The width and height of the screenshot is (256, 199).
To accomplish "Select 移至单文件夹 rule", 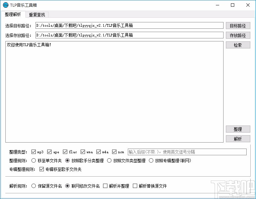I will pos(33,161).
